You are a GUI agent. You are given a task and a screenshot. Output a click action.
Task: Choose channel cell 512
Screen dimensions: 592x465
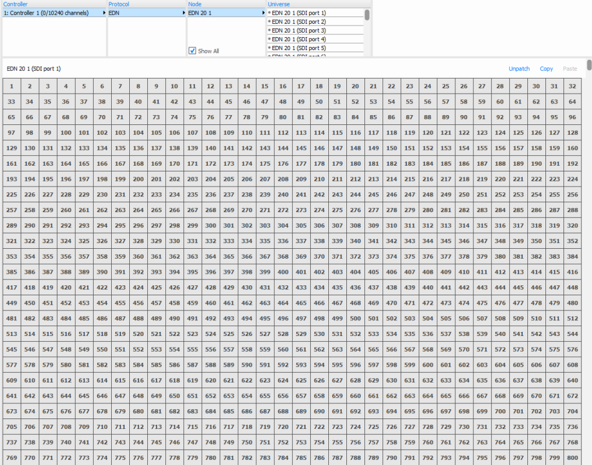pyautogui.click(x=572, y=319)
